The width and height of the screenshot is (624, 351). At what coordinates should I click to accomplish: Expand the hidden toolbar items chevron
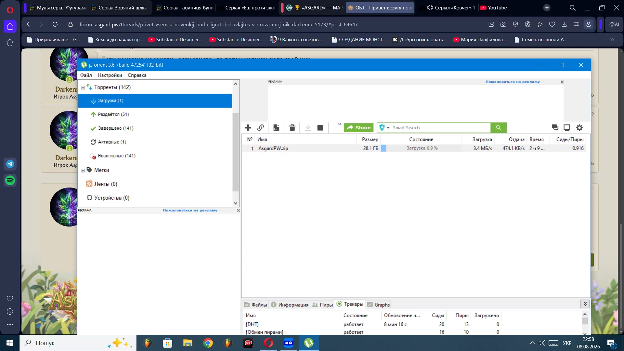(x=340, y=124)
